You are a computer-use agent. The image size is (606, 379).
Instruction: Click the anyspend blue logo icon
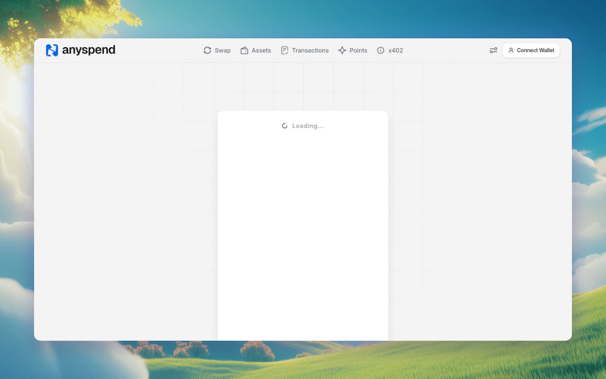pyautogui.click(x=52, y=50)
